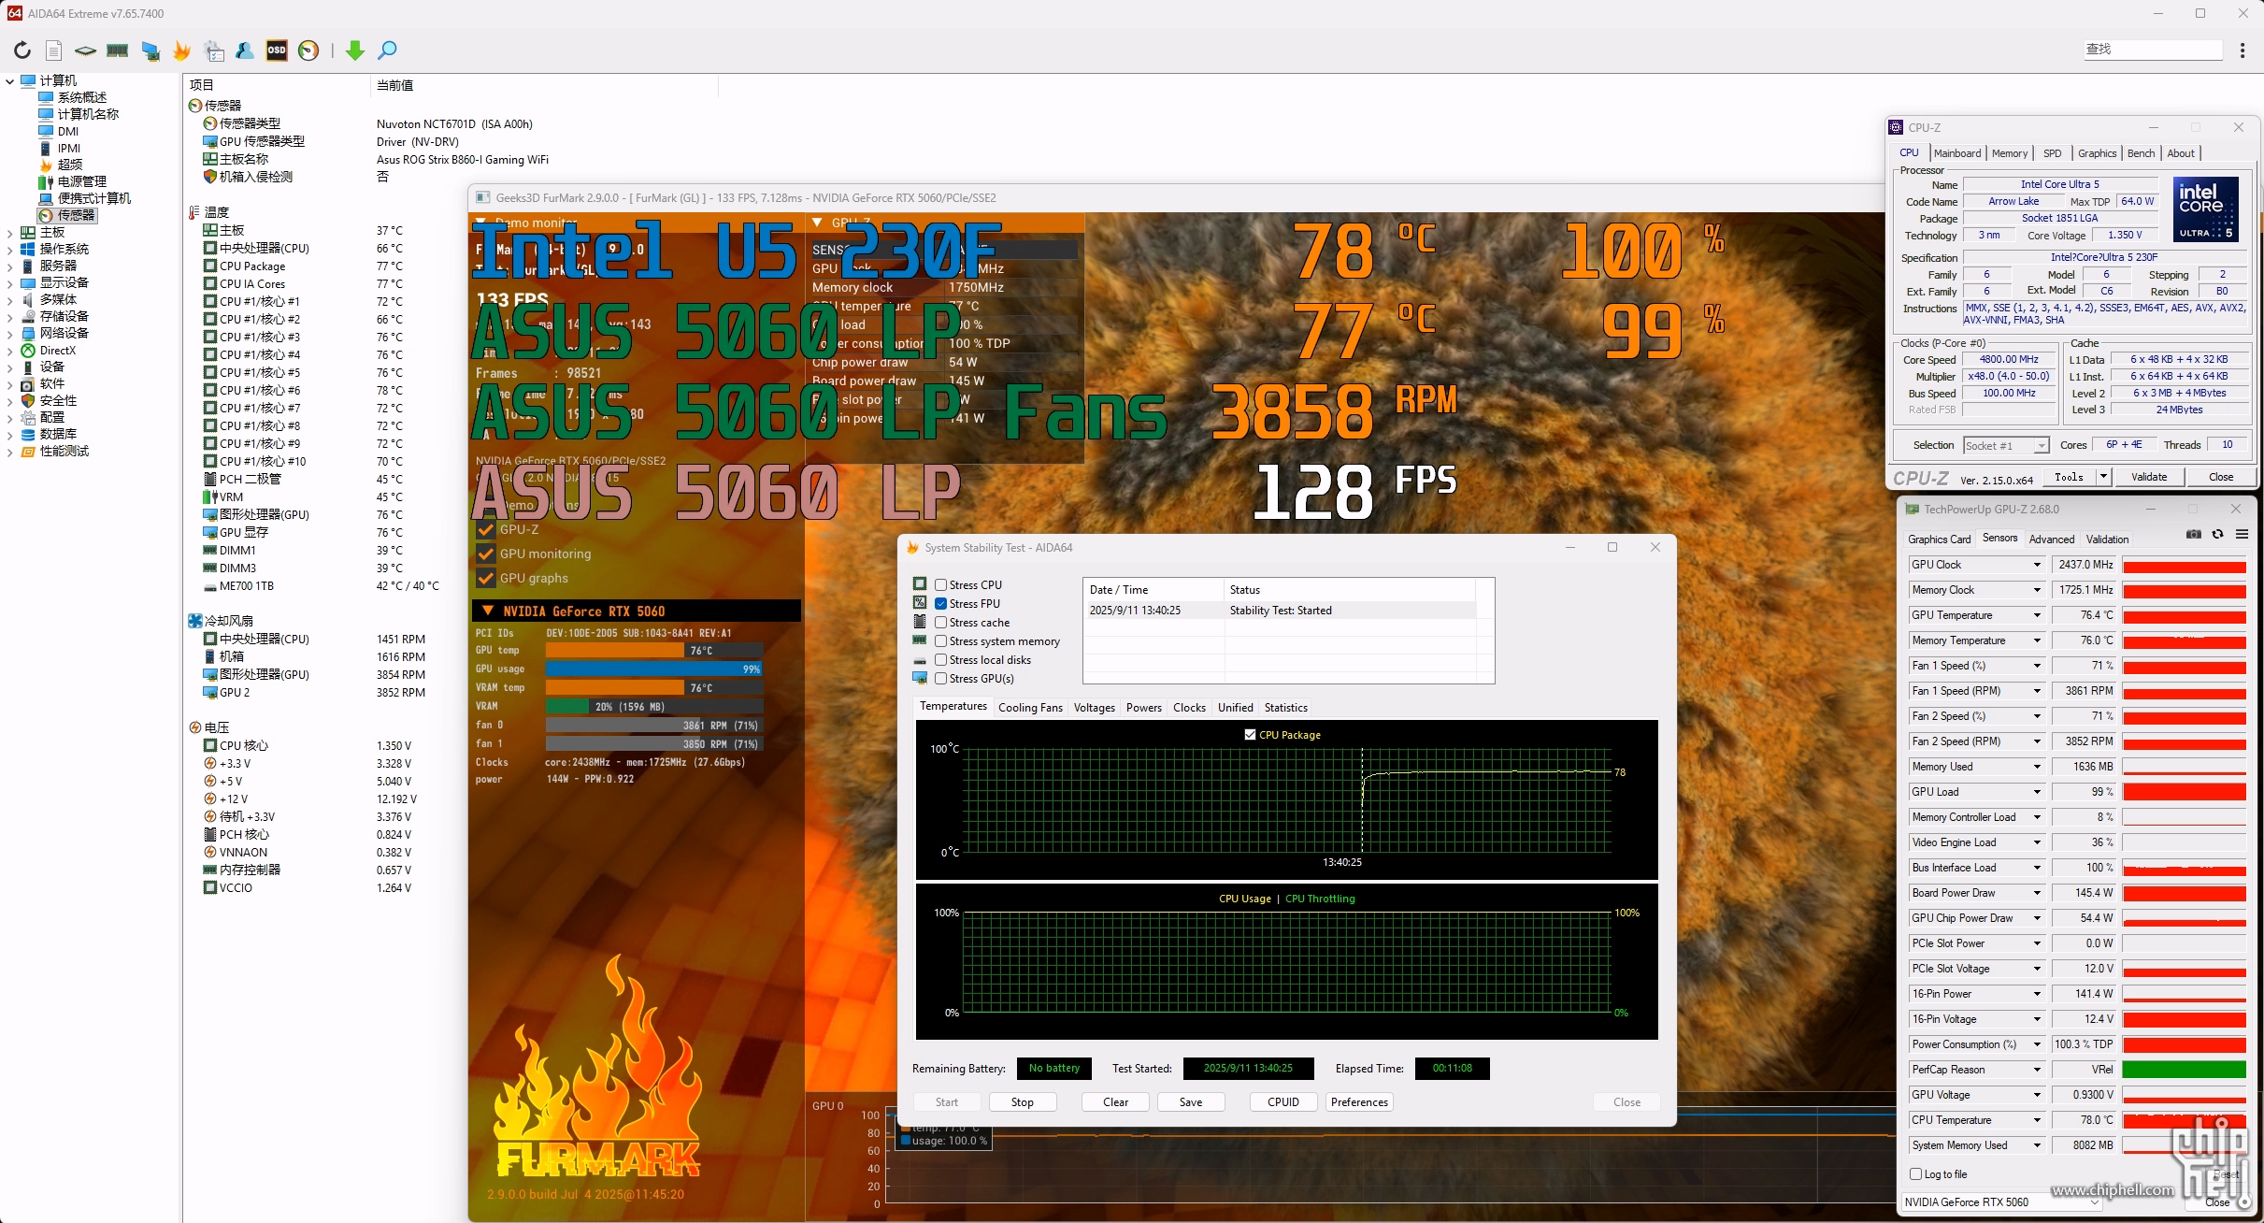
Task: Click the green download arrow toolbar icon
Action: [354, 50]
